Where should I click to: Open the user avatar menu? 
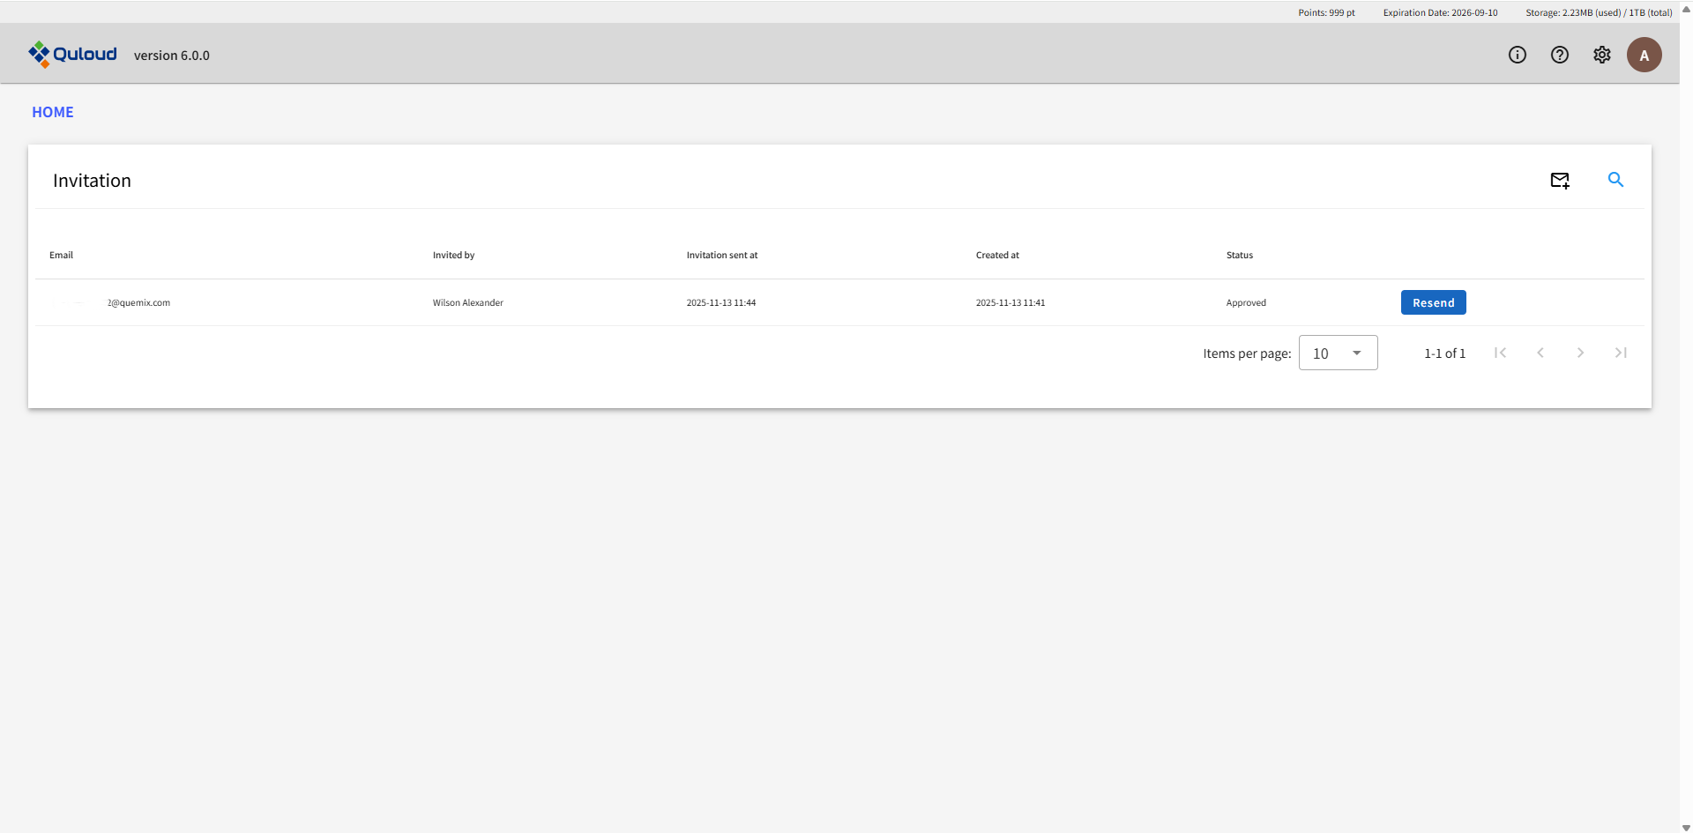pyautogui.click(x=1644, y=55)
